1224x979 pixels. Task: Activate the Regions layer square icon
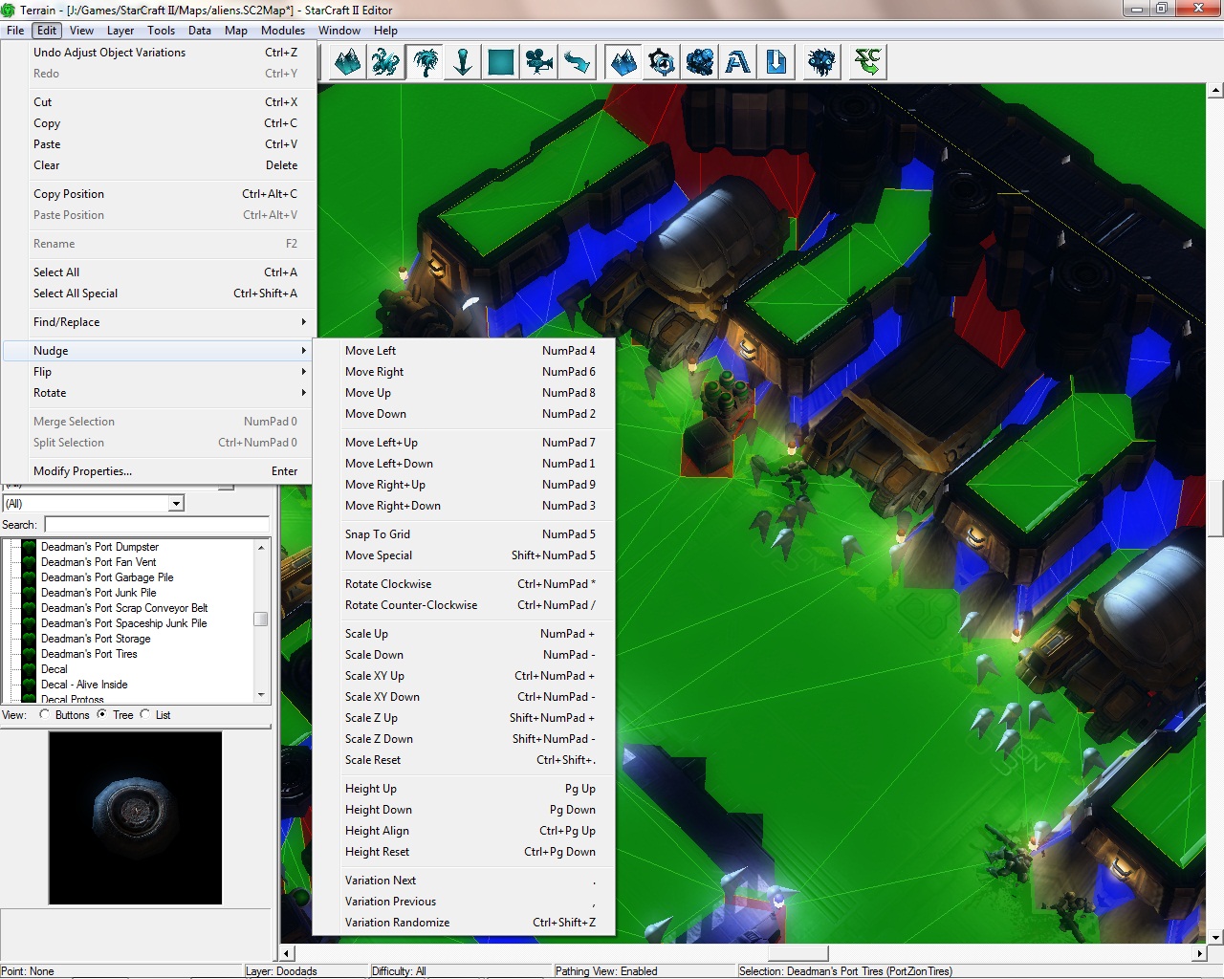(x=501, y=63)
